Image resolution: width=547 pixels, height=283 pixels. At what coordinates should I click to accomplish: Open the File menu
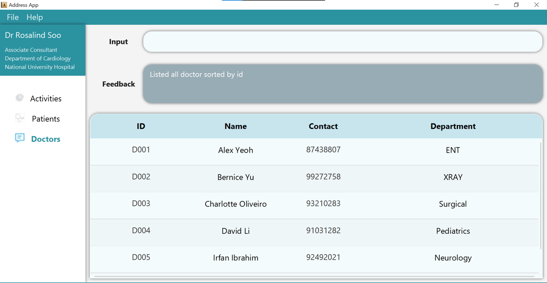tap(12, 17)
